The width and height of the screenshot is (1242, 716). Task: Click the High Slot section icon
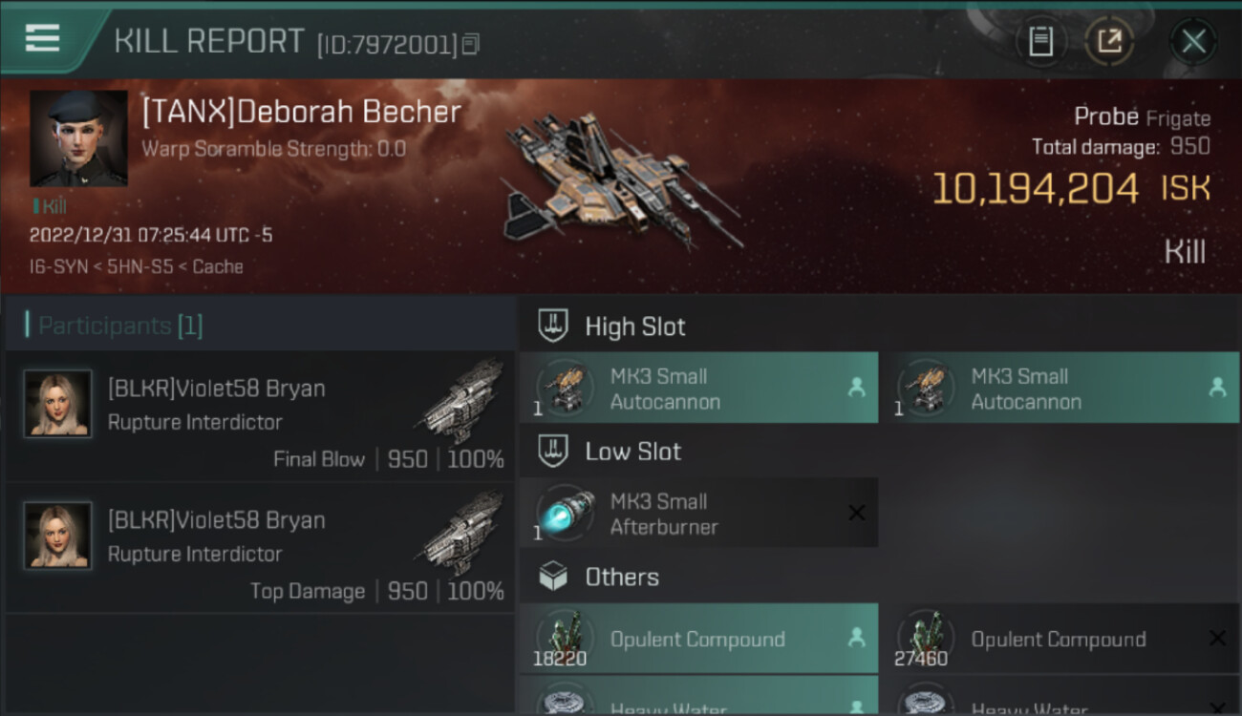coord(553,326)
